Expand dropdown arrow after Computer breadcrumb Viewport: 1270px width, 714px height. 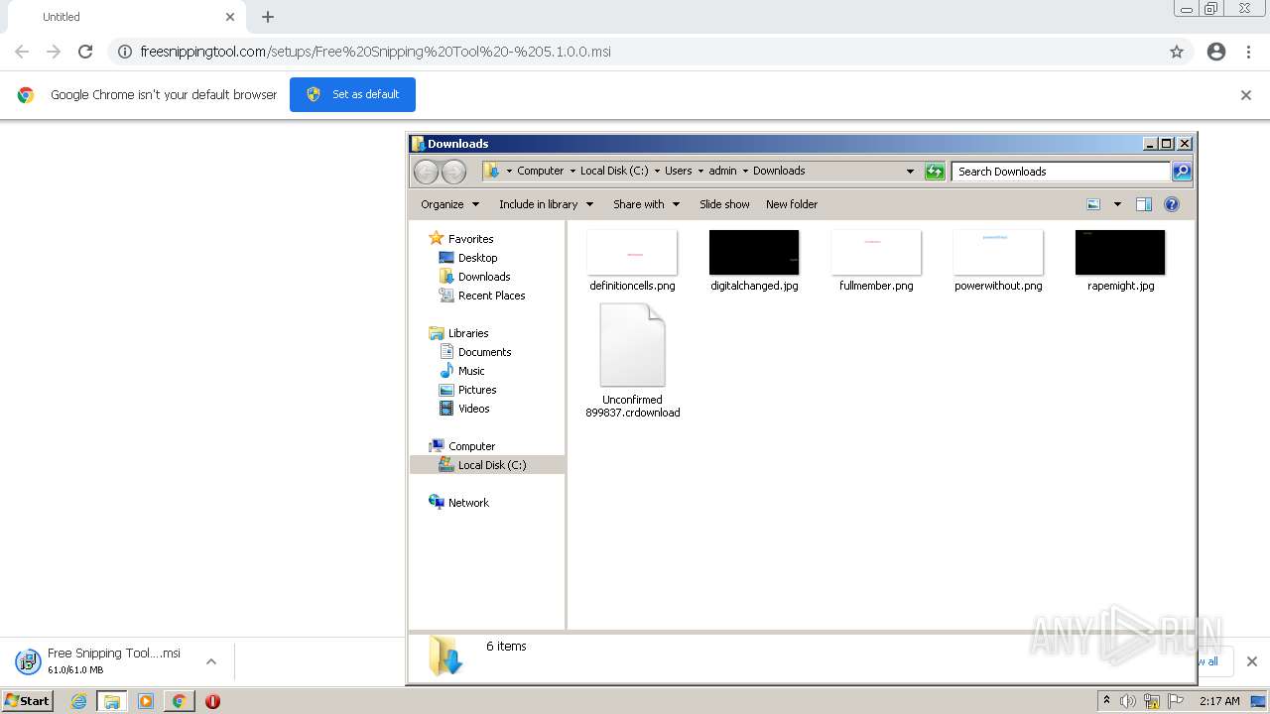coord(572,171)
